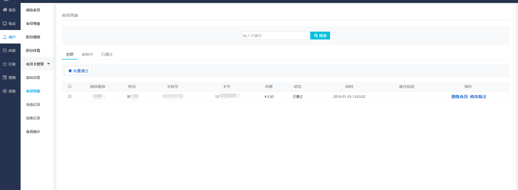
Task: Click the 批量通过 button
Action: pyautogui.click(x=78, y=71)
